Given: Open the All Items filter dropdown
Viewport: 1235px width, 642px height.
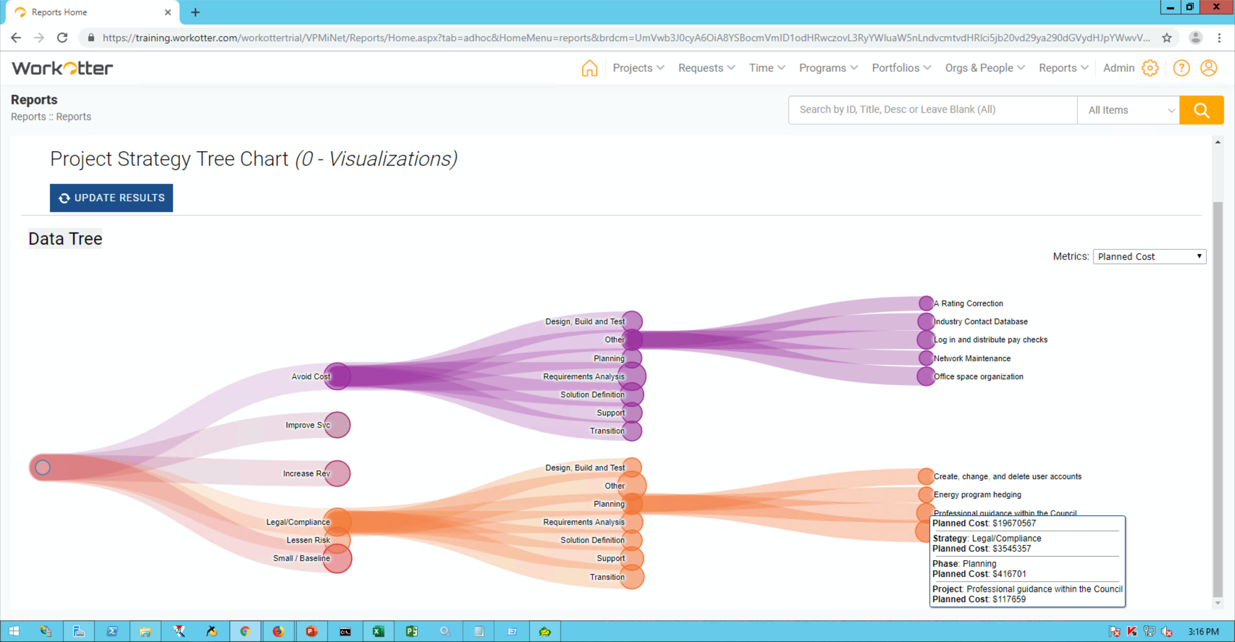Looking at the screenshot, I should 1128,110.
